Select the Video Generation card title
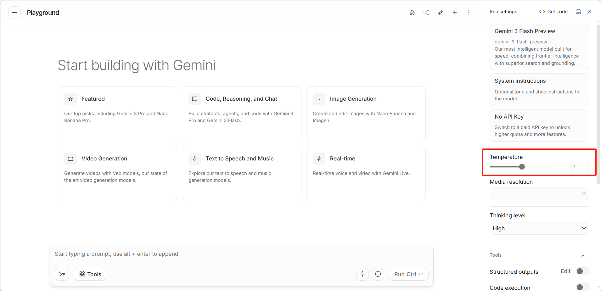 (104, 159)
